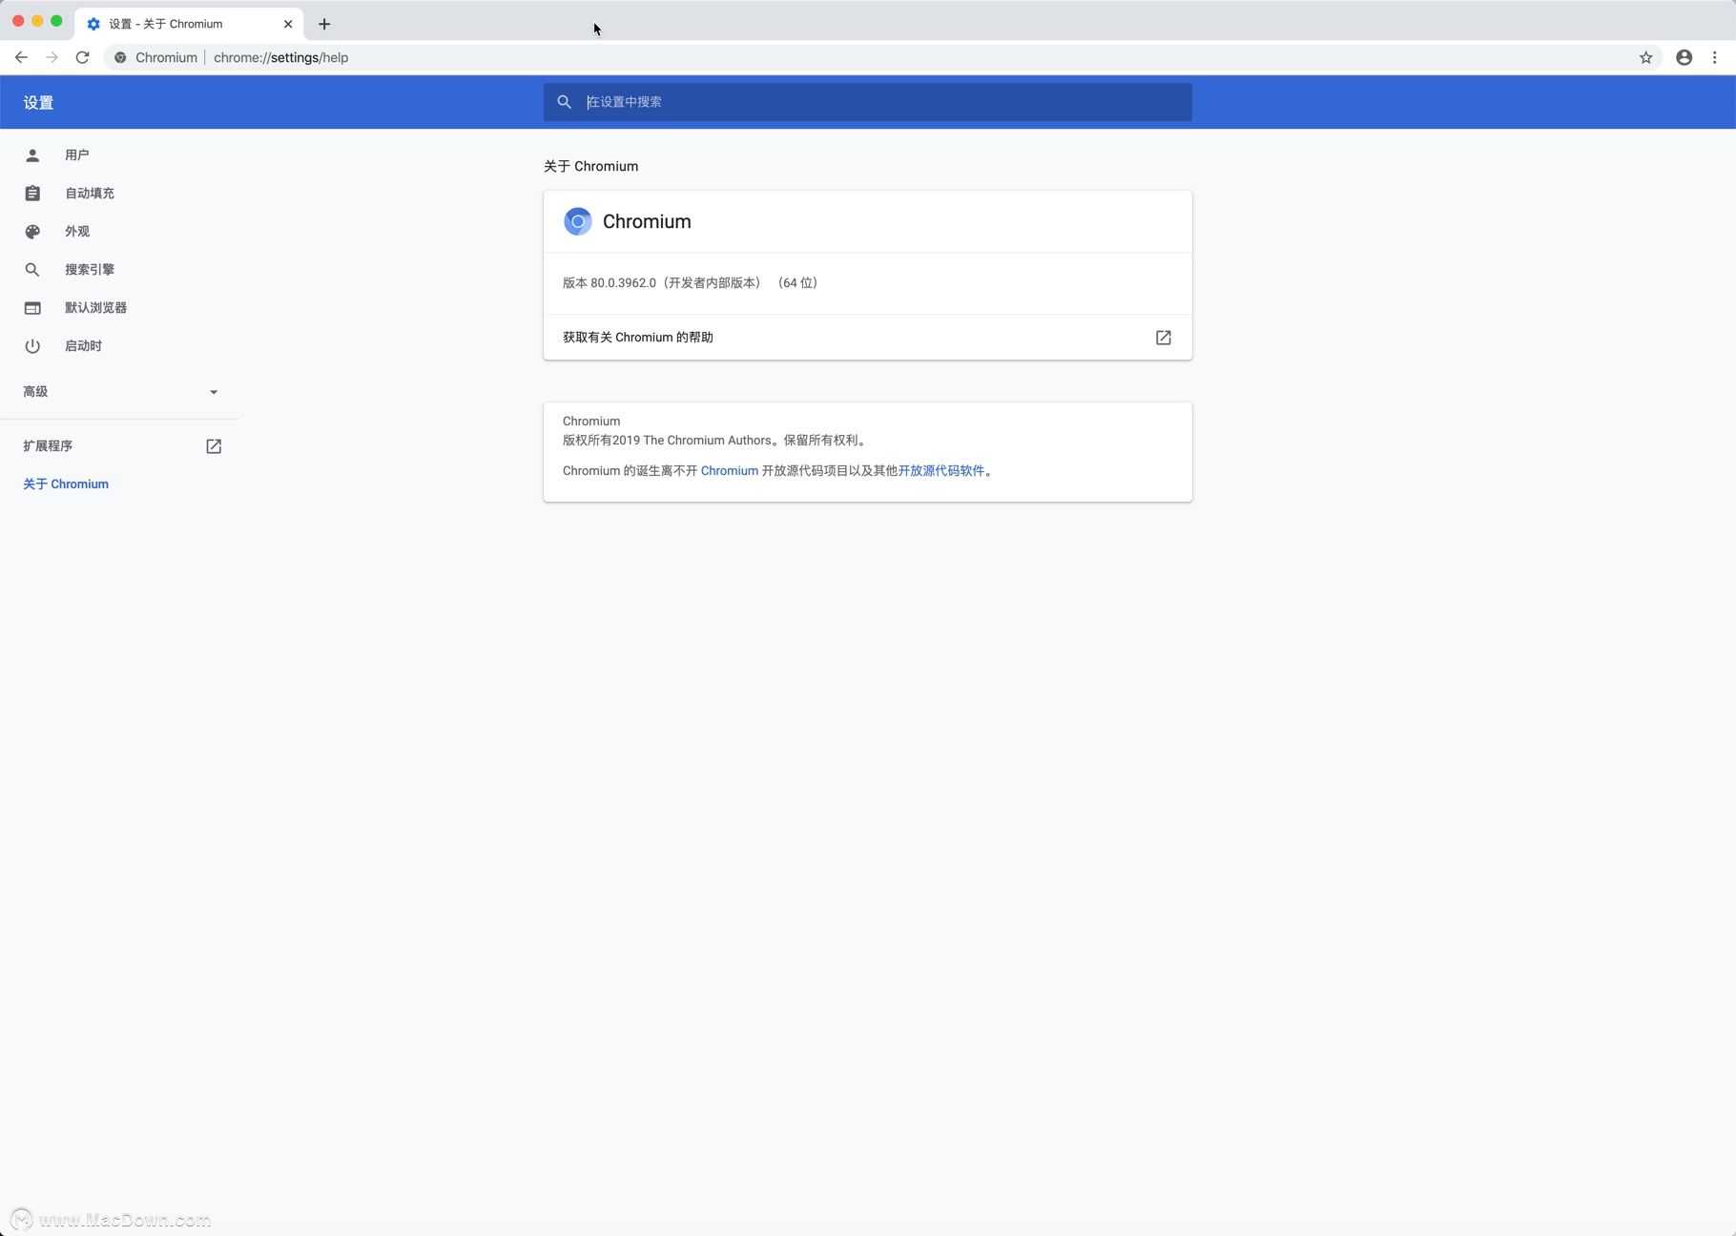
Task: Expand the 高级 section arrow
Action: click(214, 392)
